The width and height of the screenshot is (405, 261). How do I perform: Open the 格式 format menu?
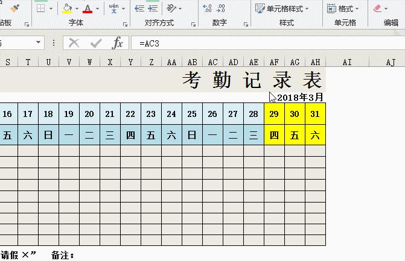coord(343,9)
